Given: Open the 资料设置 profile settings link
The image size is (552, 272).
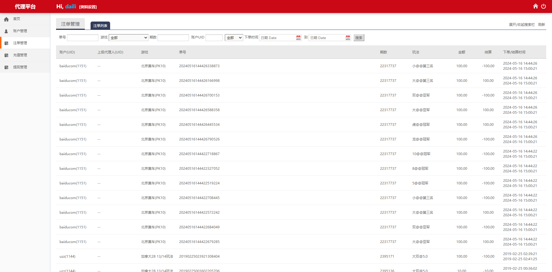Looking at the screenshot, I should click(88, 7).
